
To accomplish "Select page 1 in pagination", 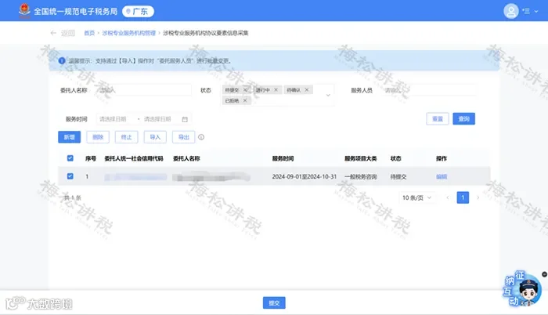I will click(463, 197).
